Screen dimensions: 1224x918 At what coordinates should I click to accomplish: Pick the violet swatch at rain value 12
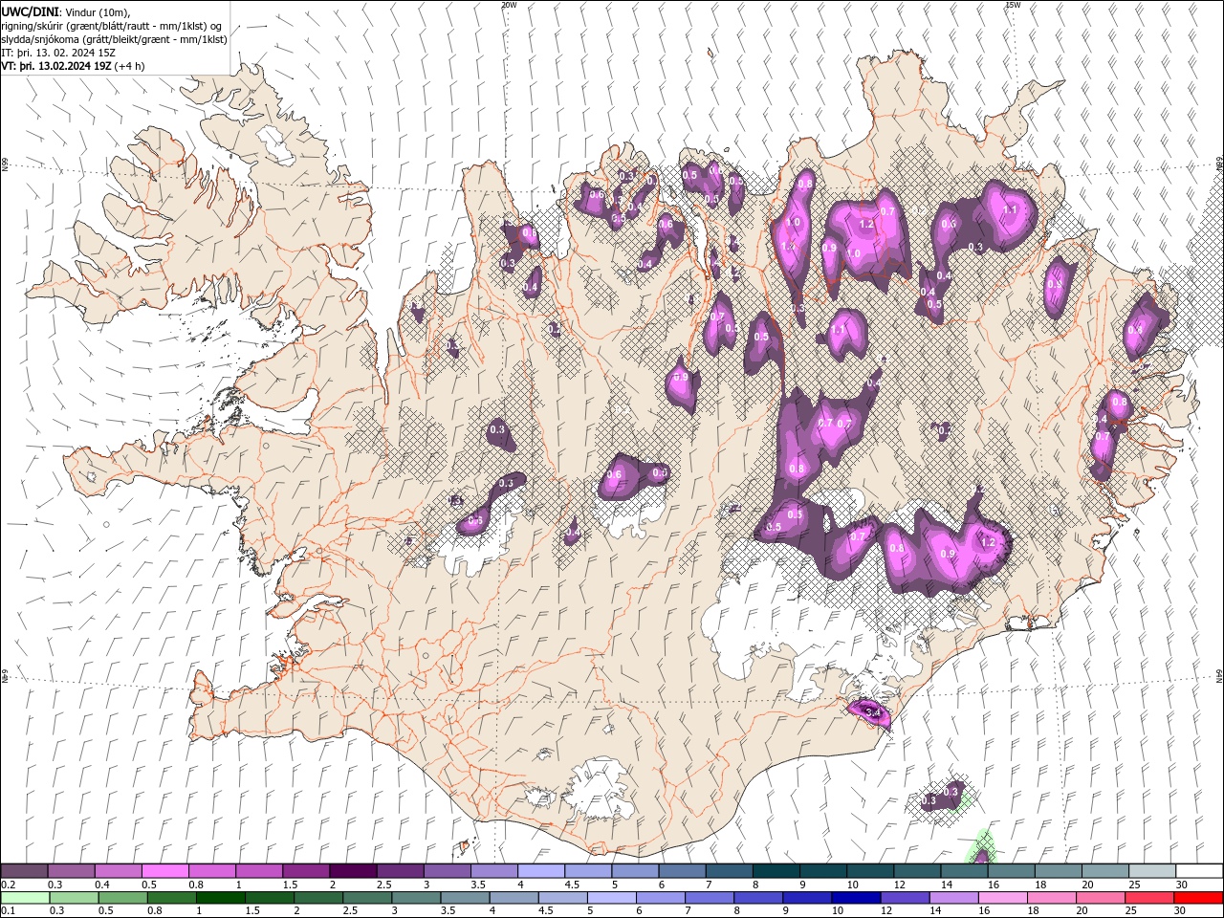[x=905, y=897]
